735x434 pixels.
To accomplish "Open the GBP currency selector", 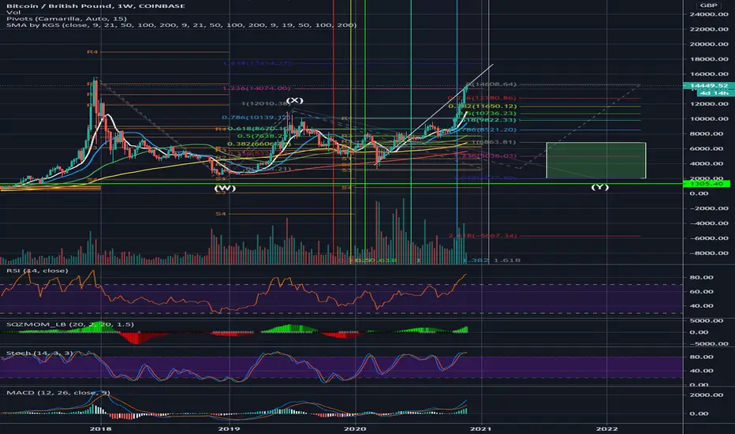I will pyautogui.click(x=708, y=6).
